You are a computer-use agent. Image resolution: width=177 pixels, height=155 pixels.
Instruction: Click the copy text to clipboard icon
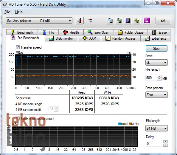[110, 21]
